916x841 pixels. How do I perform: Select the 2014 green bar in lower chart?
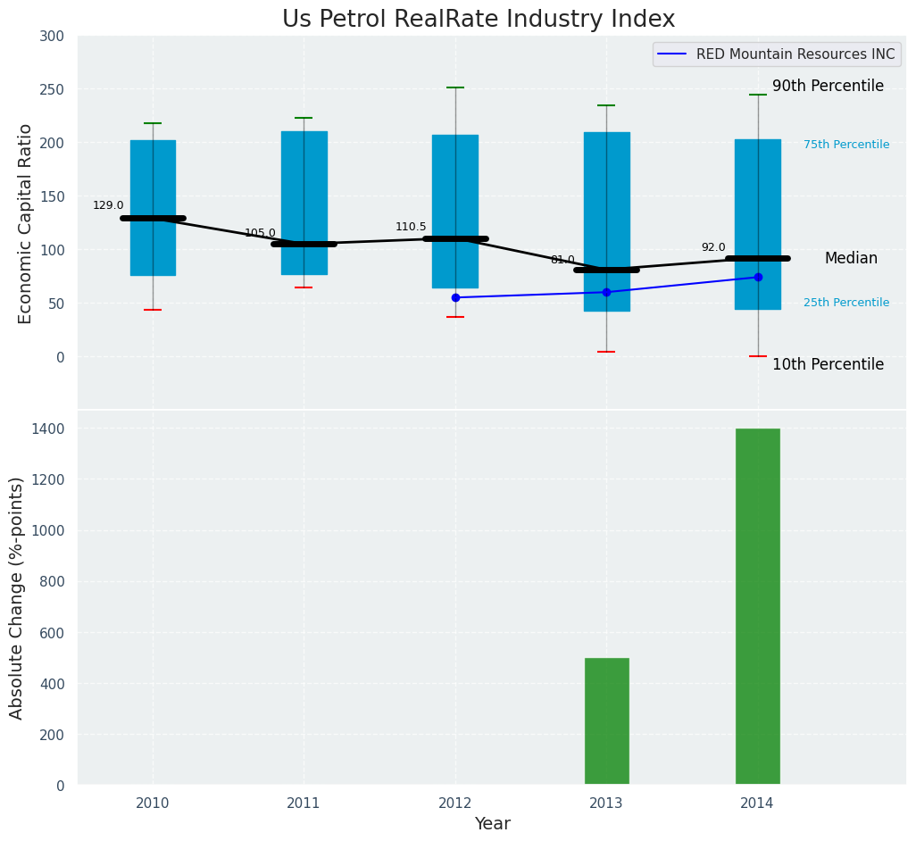click(757, 606)
